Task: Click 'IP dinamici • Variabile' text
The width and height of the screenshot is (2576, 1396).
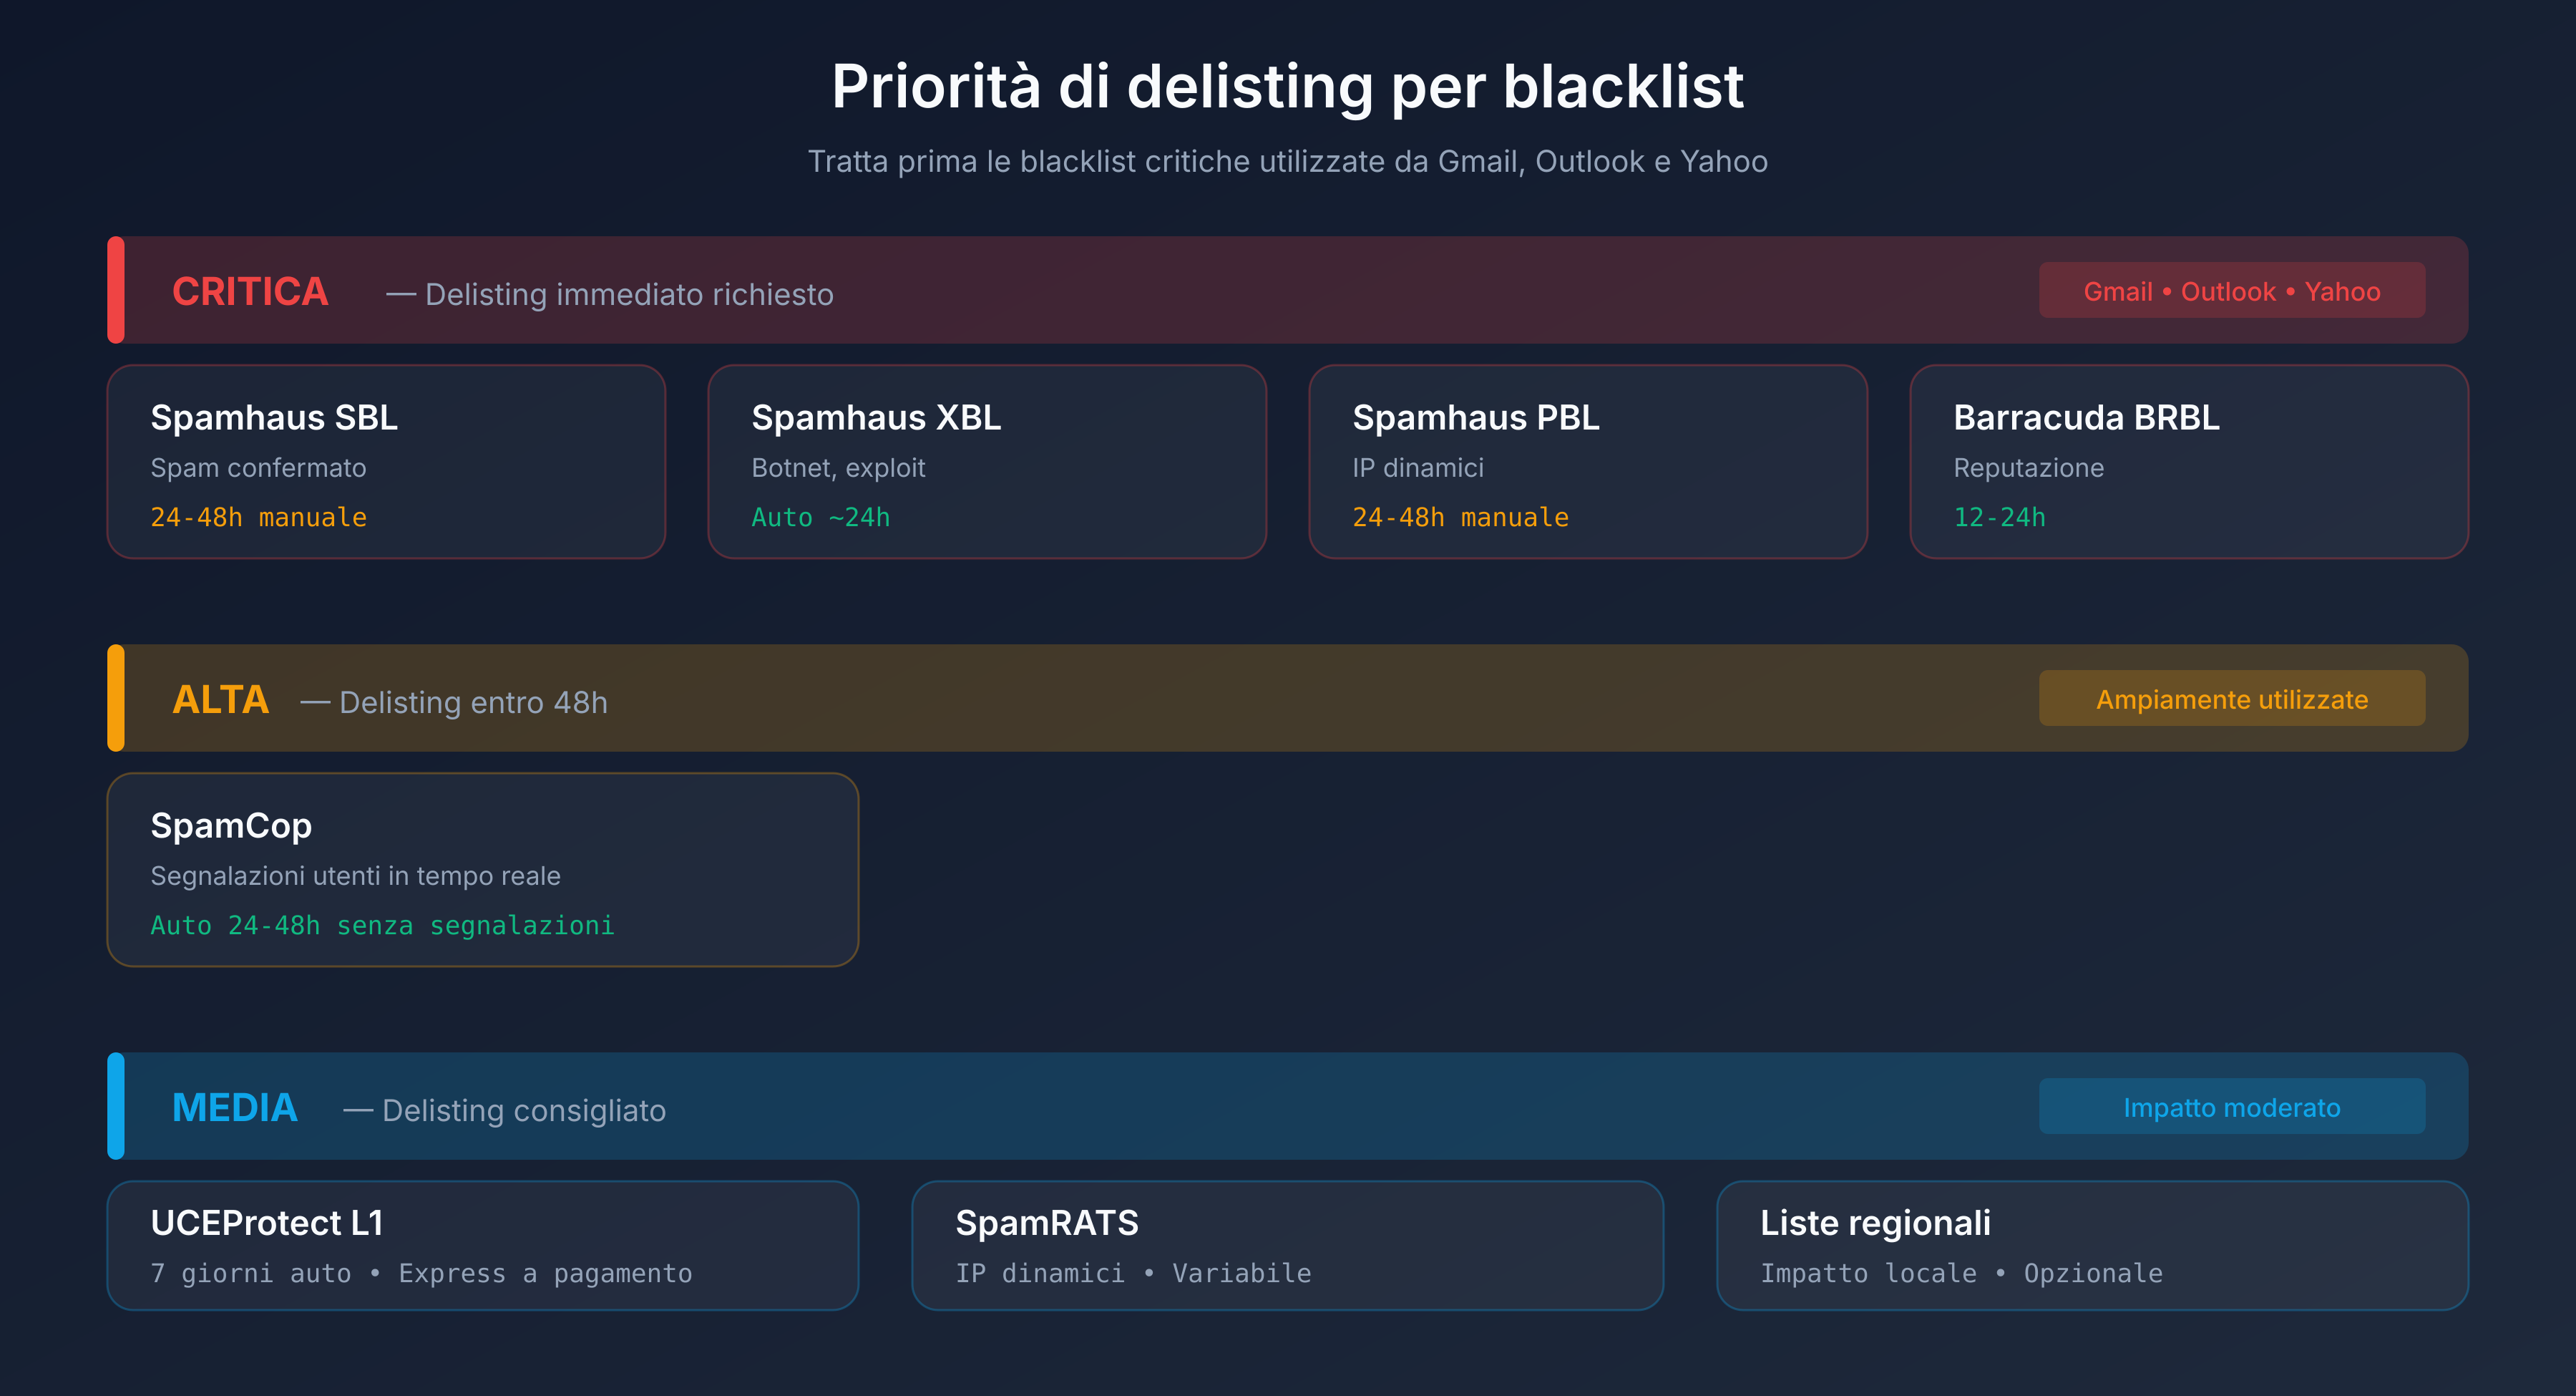Action: pos(1133,1273)
